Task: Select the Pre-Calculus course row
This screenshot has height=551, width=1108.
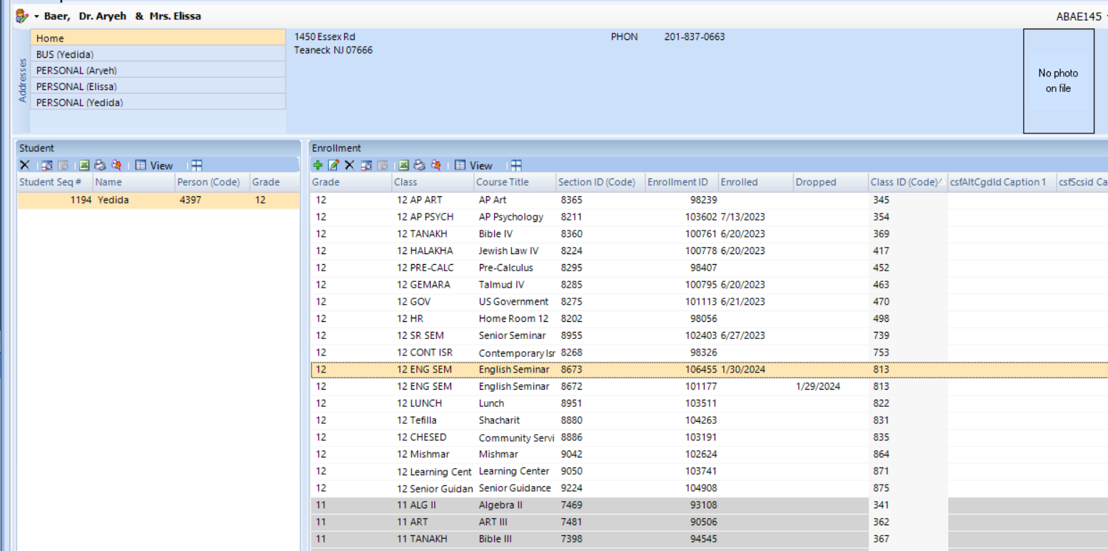Action: click(709, 268)
